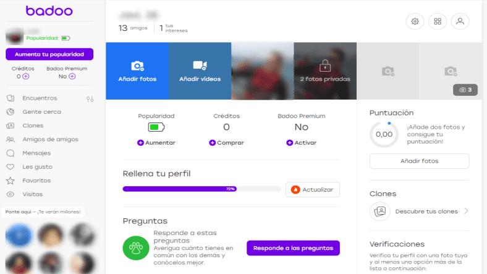Screen dimensions: 487x274
Task: Add credits with the plus icon
Action: pos(26,77)
